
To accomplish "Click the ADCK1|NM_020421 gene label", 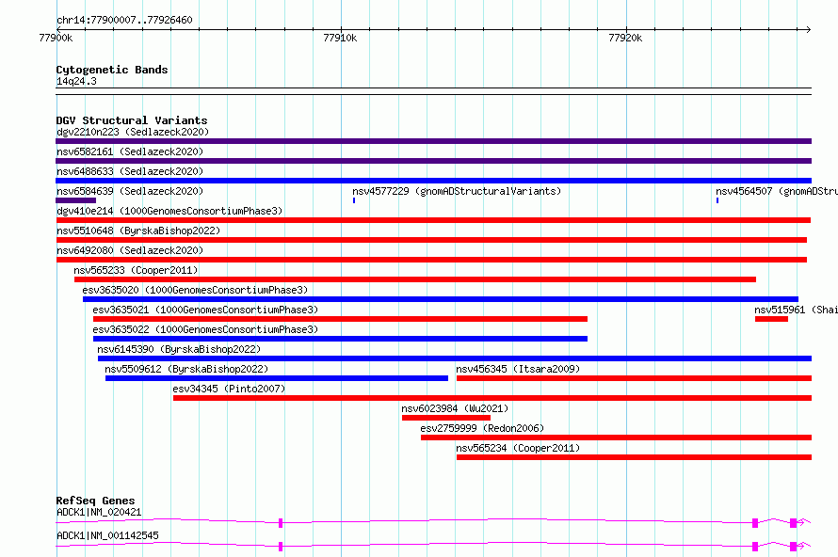I will [x=99, y=512].
